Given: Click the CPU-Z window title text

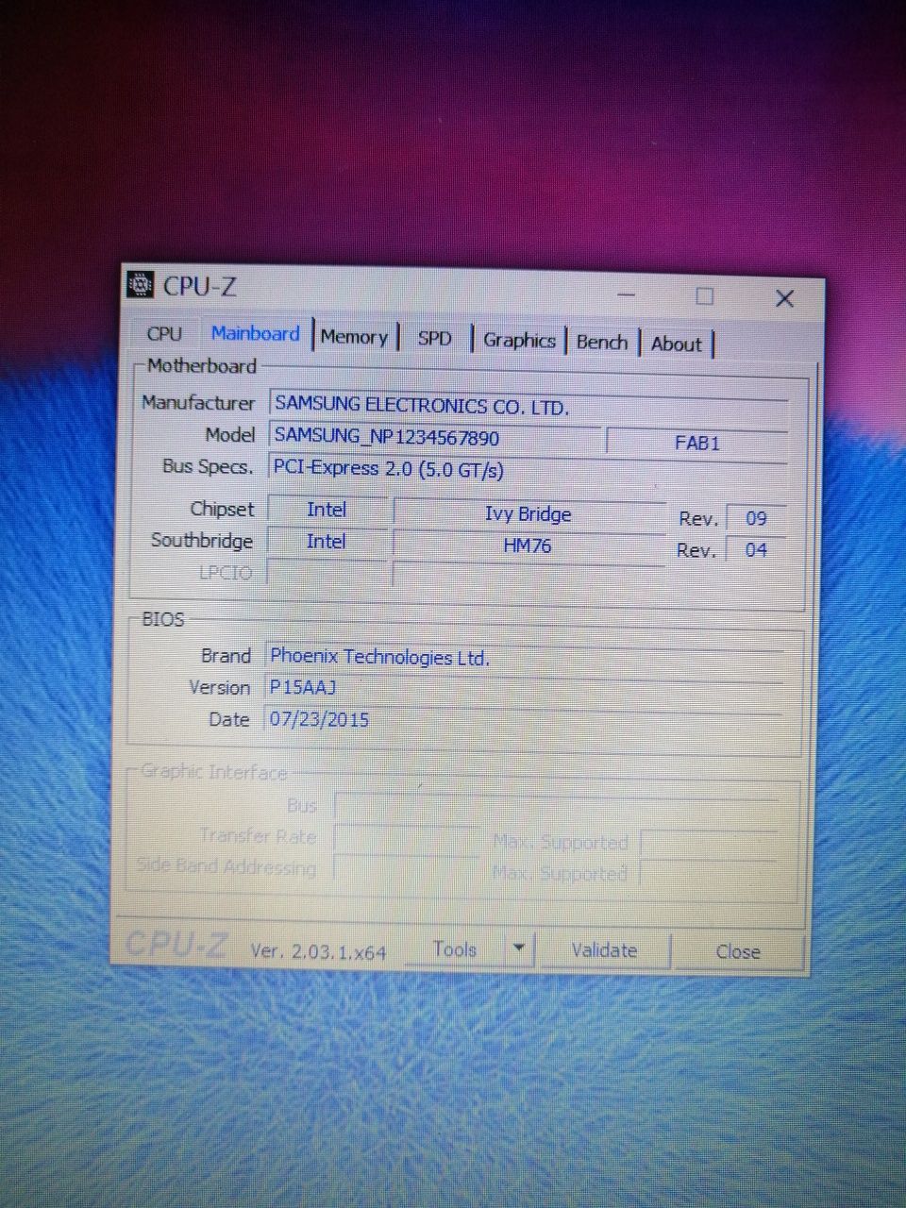Looking at the screenshot, I should click(x=200, y=286).
